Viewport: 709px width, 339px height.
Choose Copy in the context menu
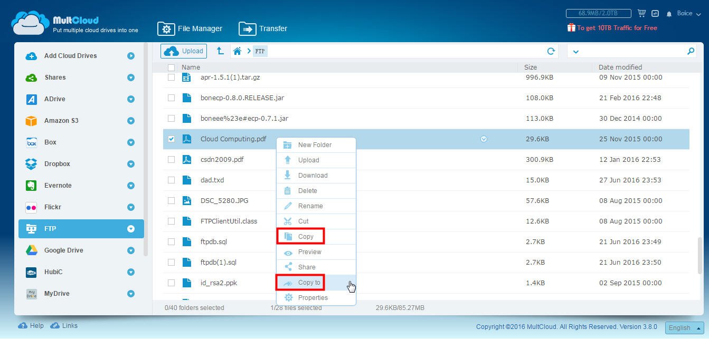(316, 237)
